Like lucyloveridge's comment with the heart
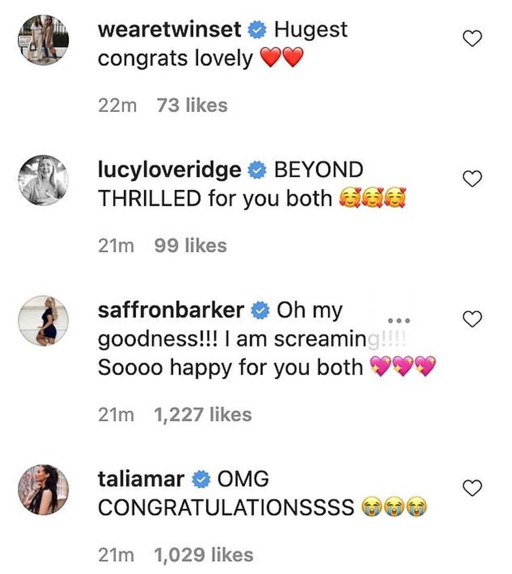Image resolution: width=512 pixels, height=574 pixels. click(472, 179)
